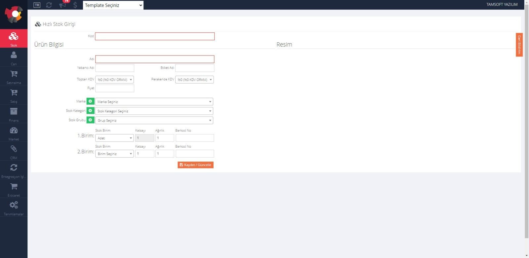Open the Tanımlamalar settings in sidebar
Viewport: 529px width, 258px height.
(x=14, y=208)
